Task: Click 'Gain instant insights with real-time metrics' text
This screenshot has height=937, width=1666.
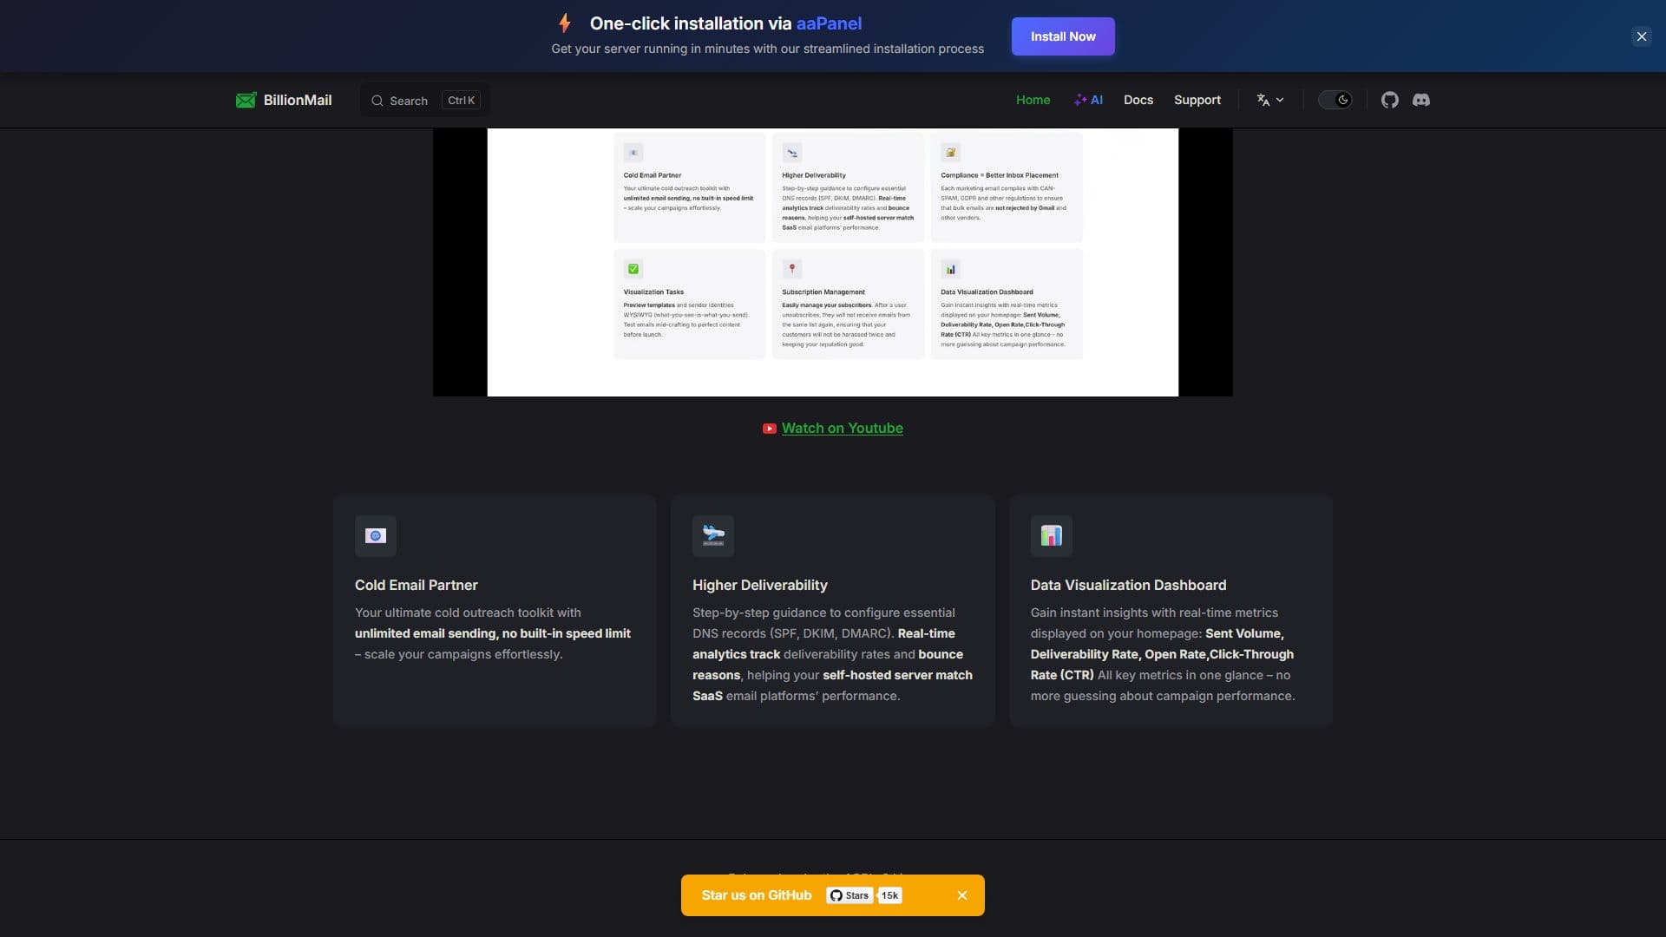Action: 1154,613
